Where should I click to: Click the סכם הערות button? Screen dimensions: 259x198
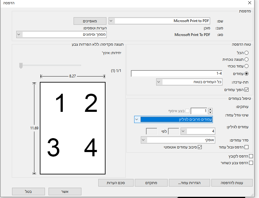(116, 183)
